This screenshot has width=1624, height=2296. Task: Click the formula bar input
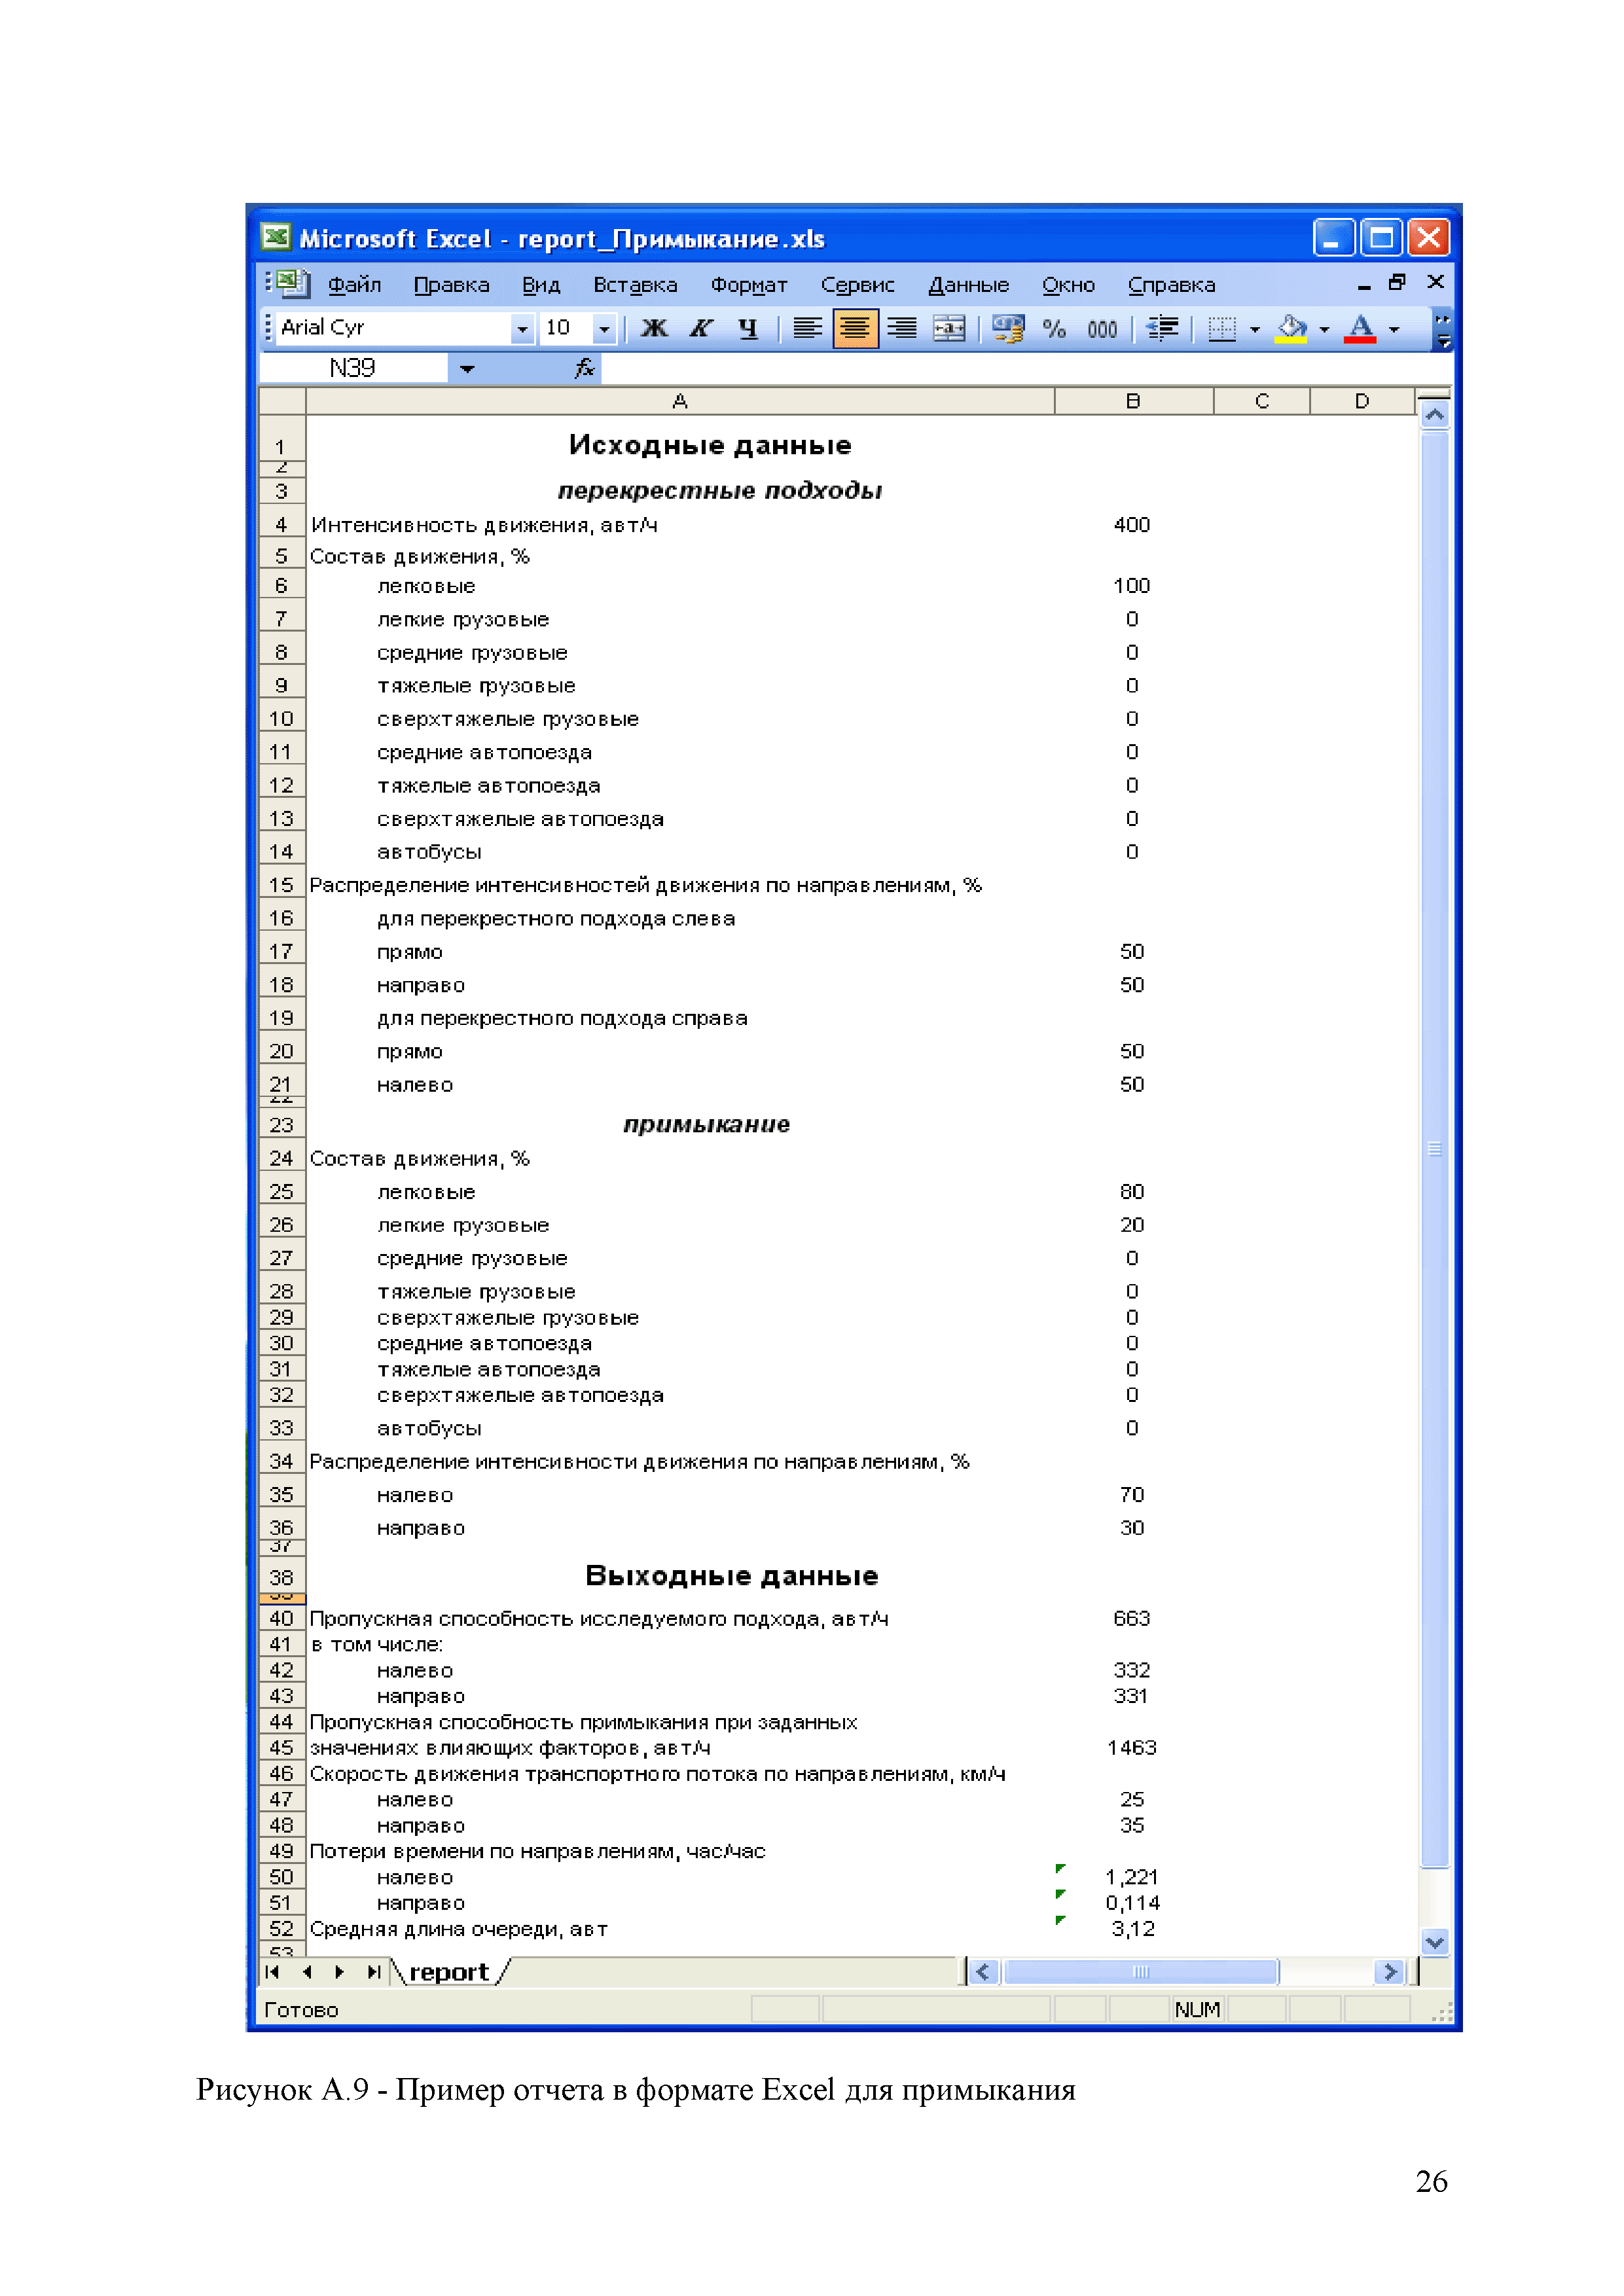1025,369
